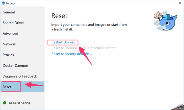Image resolution: width=184 pixels, height=110 pixels.
Task: Show the Docker Daemon settings
Action: (x=15, y=66)
